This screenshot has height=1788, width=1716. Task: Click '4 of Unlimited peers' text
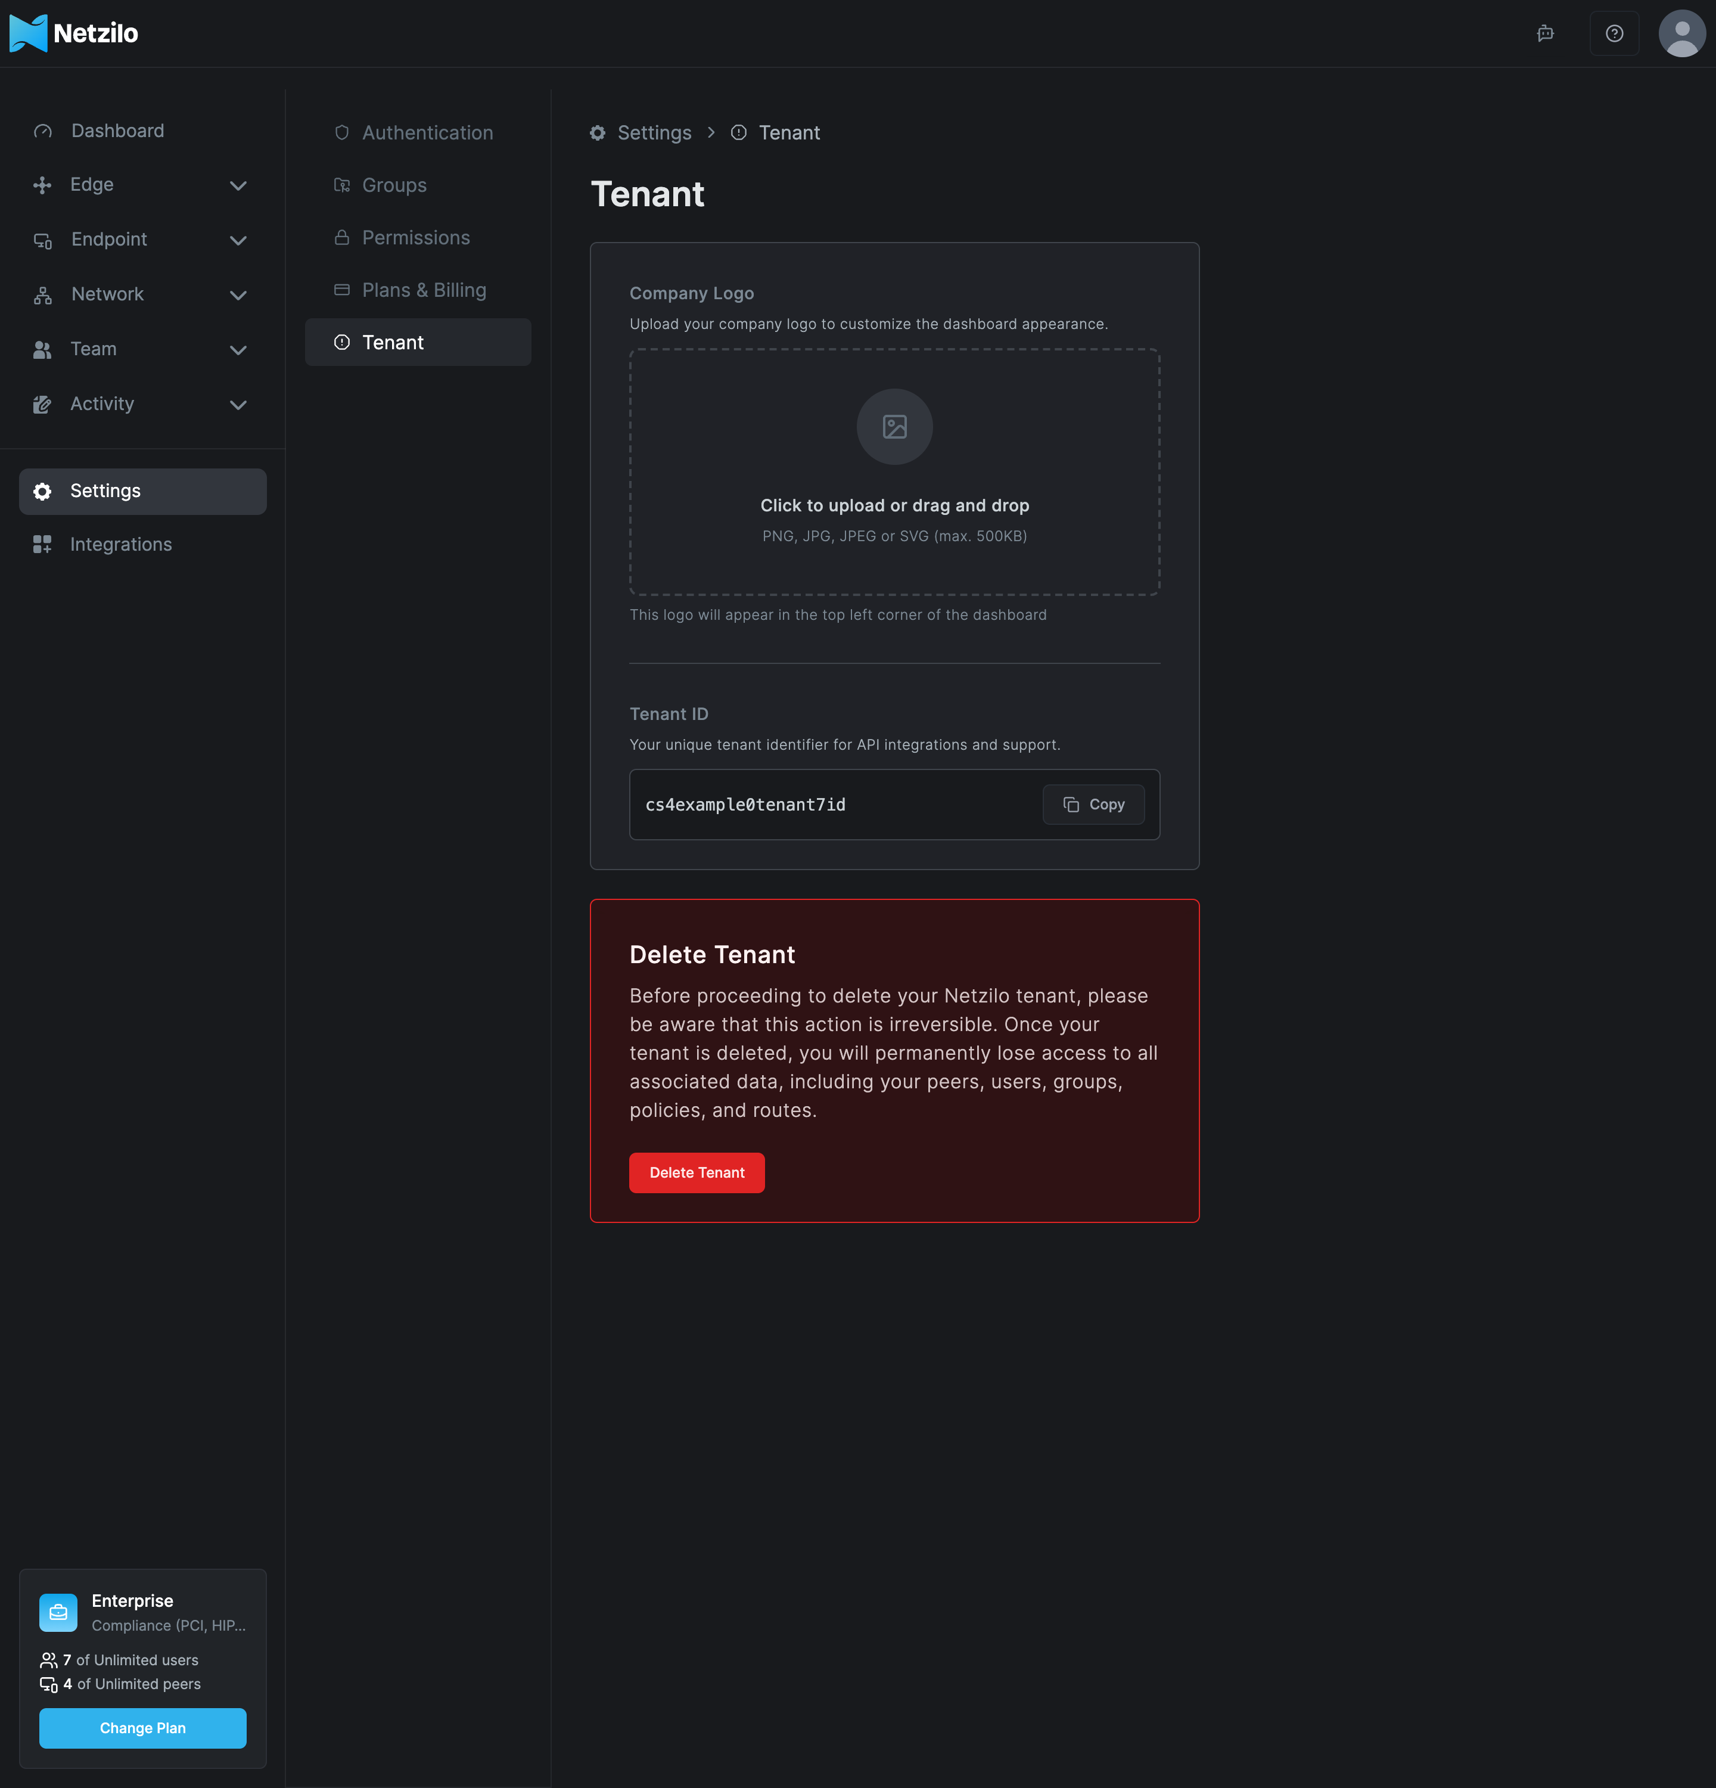click(132, 1684)
